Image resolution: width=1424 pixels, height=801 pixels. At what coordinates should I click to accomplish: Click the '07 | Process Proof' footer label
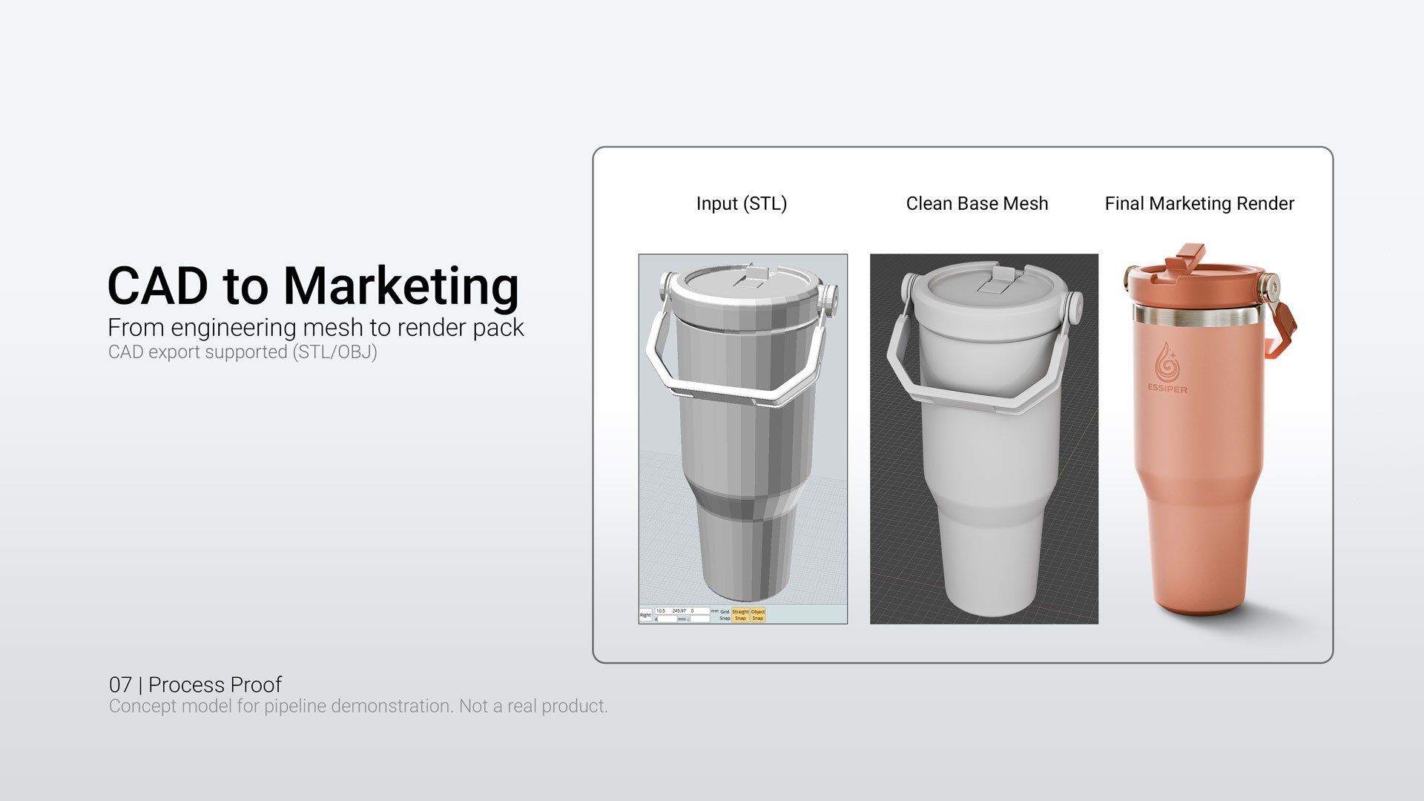tap(195, 684)
